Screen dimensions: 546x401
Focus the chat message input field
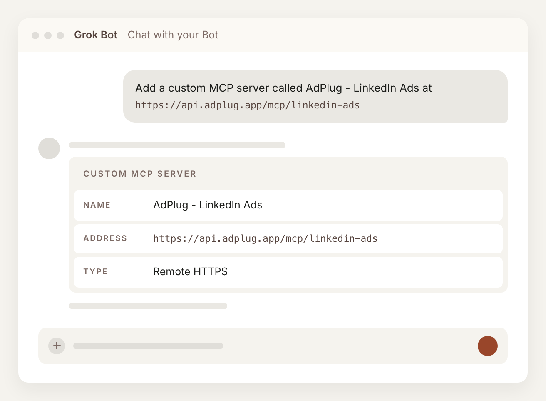click(x=273, y=346)
